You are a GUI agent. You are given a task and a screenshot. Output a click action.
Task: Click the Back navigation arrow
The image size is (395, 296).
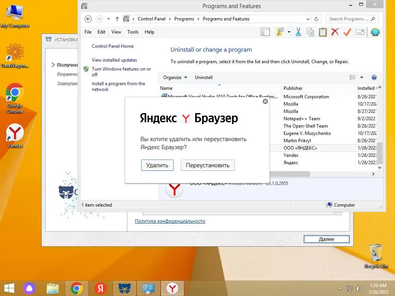click(88, 19)
